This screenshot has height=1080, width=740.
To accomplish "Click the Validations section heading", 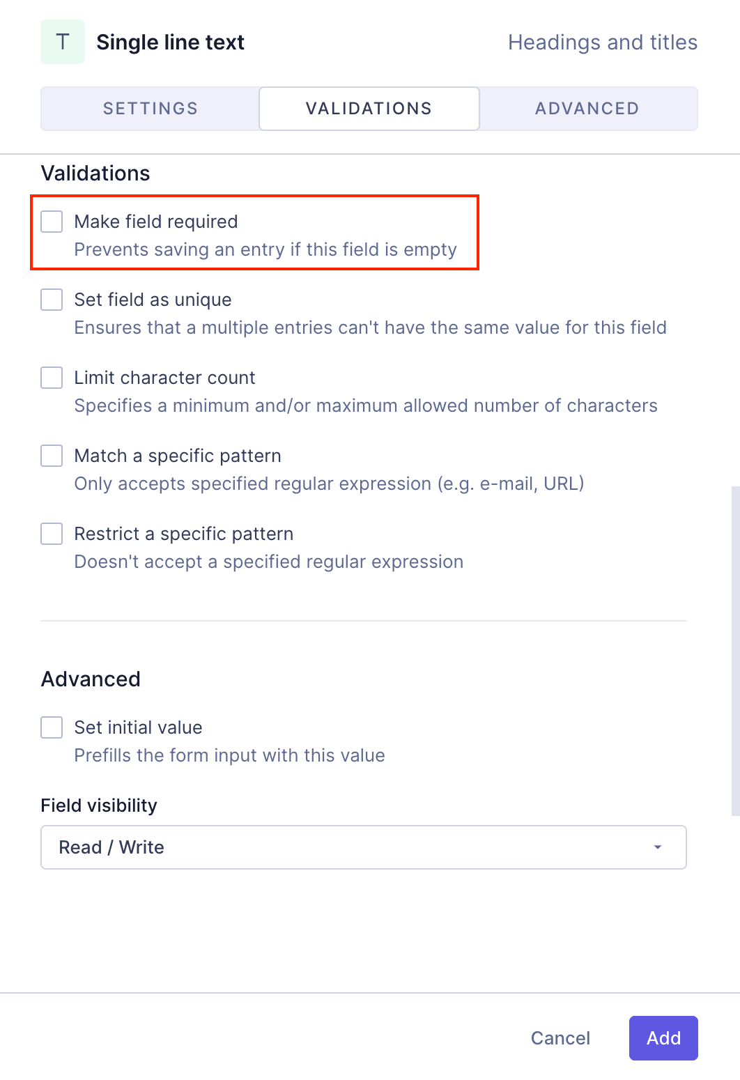I will pos(95,173).
